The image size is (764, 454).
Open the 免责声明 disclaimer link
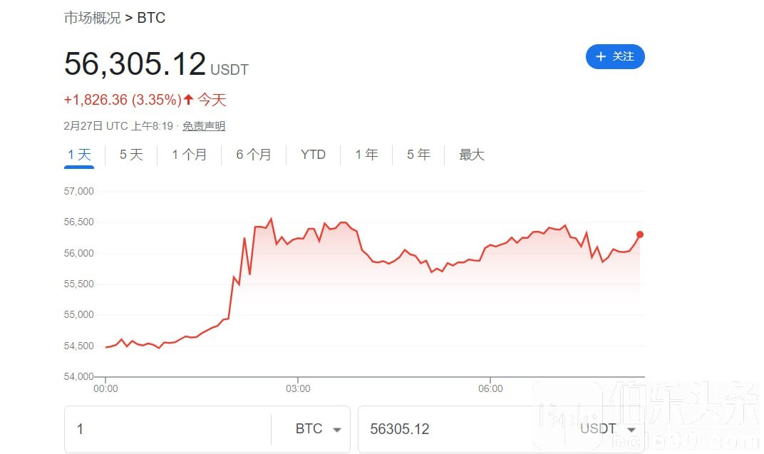tap(204, 126)
